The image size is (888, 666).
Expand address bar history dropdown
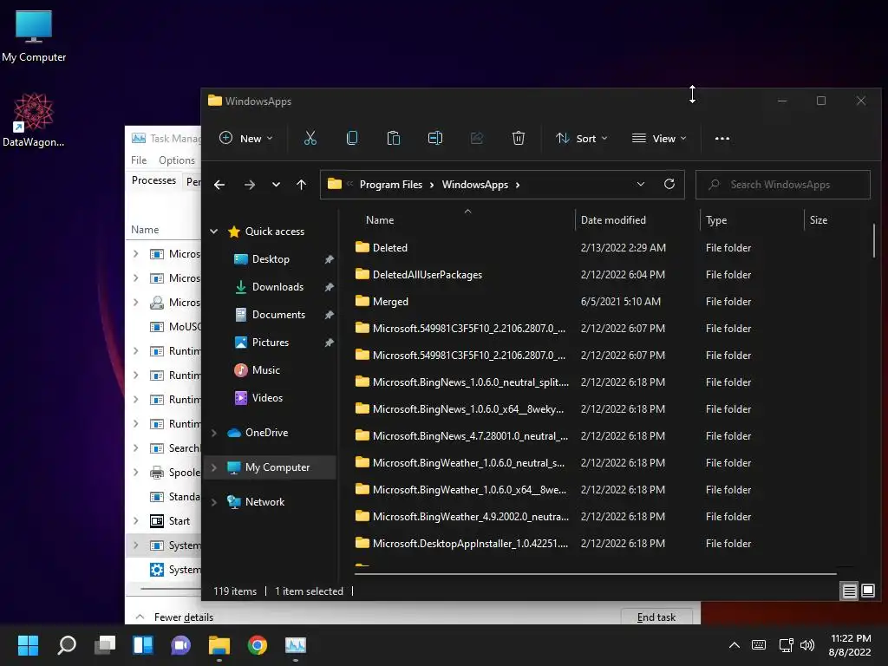(641, 184)
